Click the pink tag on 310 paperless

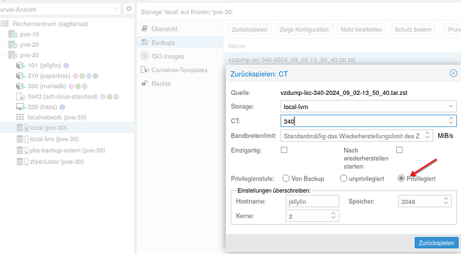pos(75,76)
